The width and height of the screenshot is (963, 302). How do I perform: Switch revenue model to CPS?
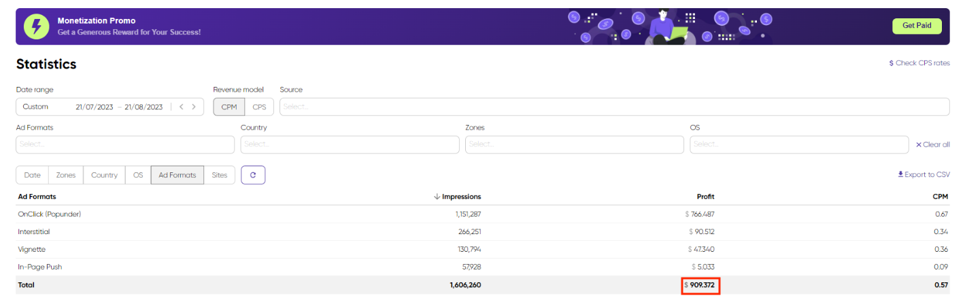coord(259,107)
